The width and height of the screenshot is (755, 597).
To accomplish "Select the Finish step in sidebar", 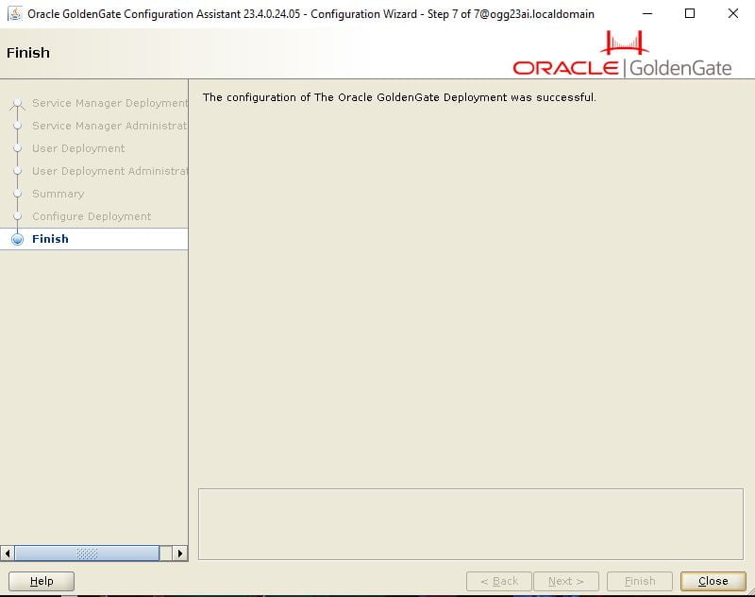I will [93, 239].
